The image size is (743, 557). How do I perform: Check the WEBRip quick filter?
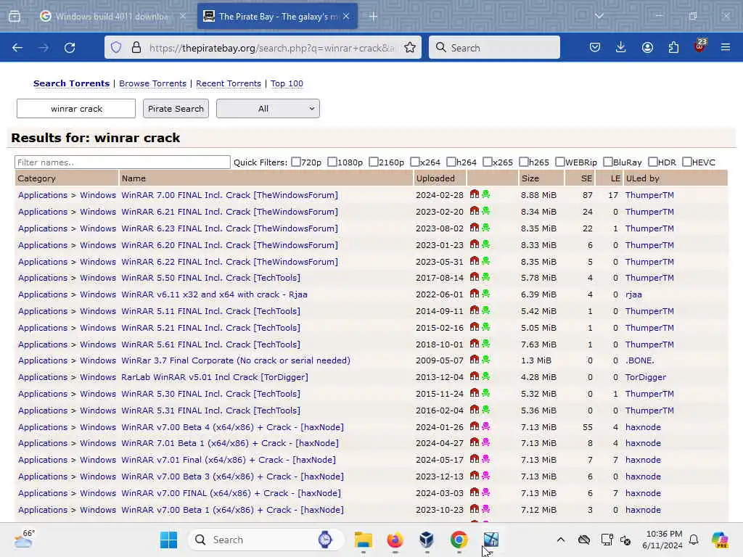coord(559,162)
